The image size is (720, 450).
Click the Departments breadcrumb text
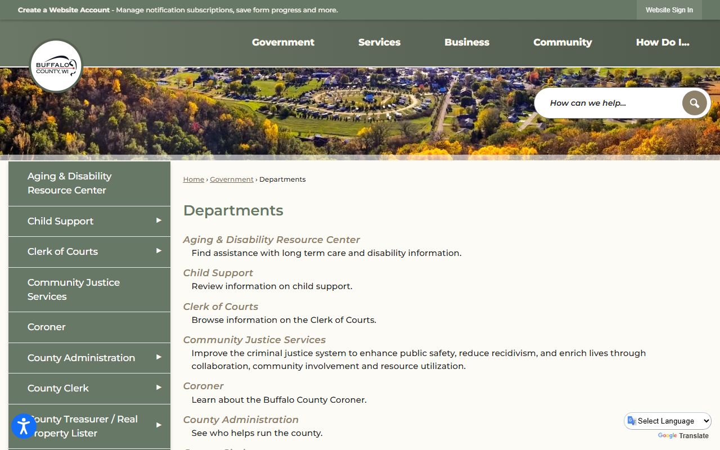[x=282, y=179]
